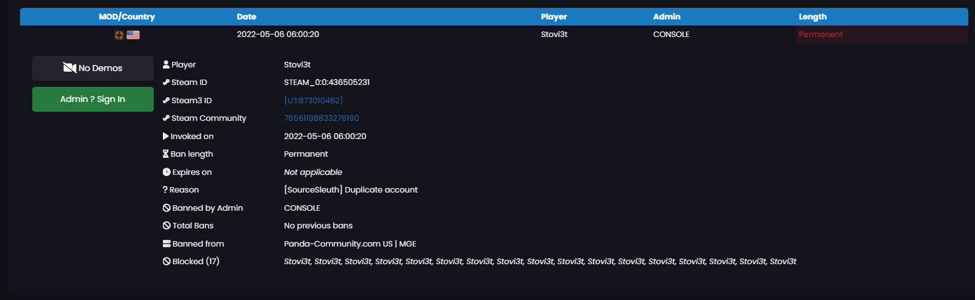This screenshot has height=300, width=975.
Task: Click the Admin column header
Action: pos(666,17)
